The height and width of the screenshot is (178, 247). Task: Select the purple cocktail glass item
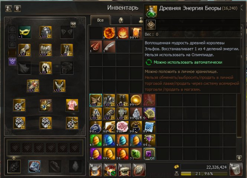click(x=149, y=140)
